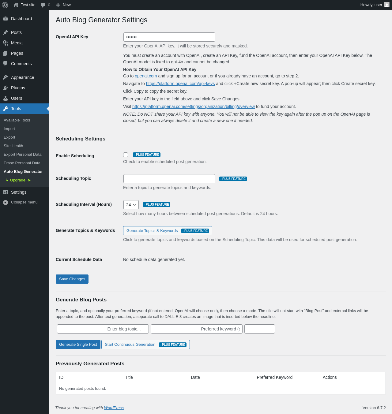
Task: Open the platform.openai.com/api-keys link
Action: pos(180,84)
